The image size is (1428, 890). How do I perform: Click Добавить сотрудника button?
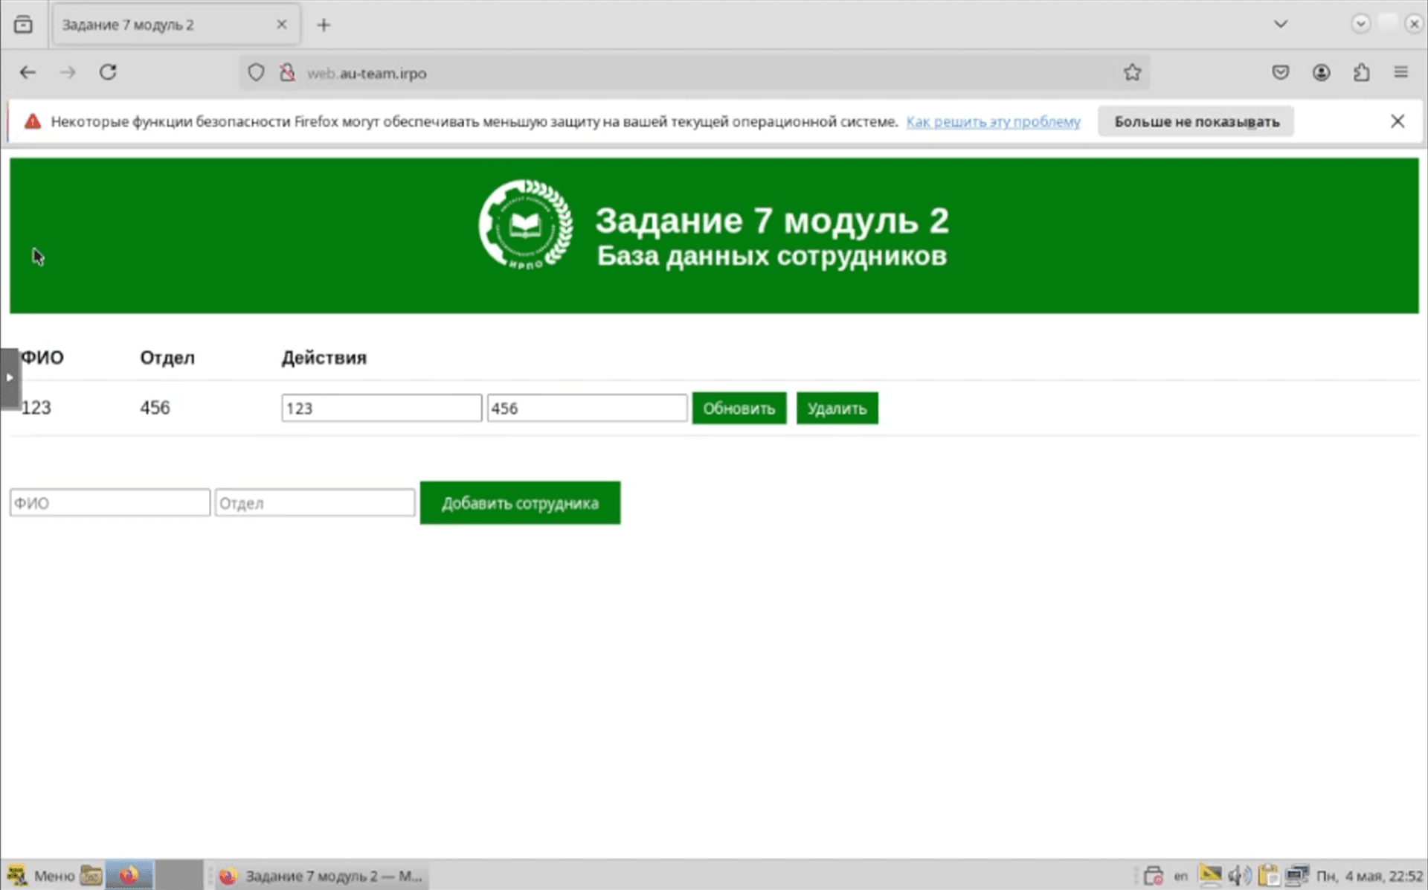520,503
